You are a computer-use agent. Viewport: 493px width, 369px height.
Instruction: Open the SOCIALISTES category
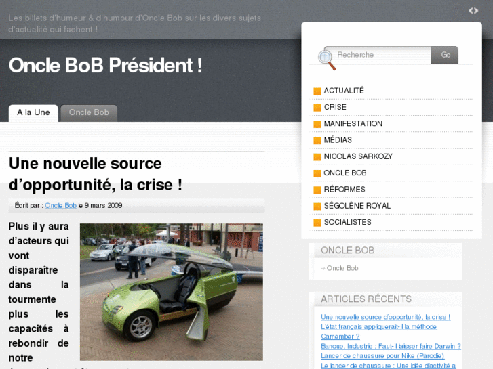[x=347, y=222]
